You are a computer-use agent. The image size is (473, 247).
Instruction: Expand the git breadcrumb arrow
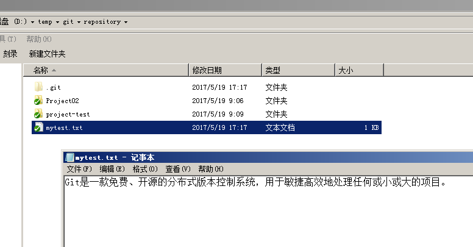[79, 22]
